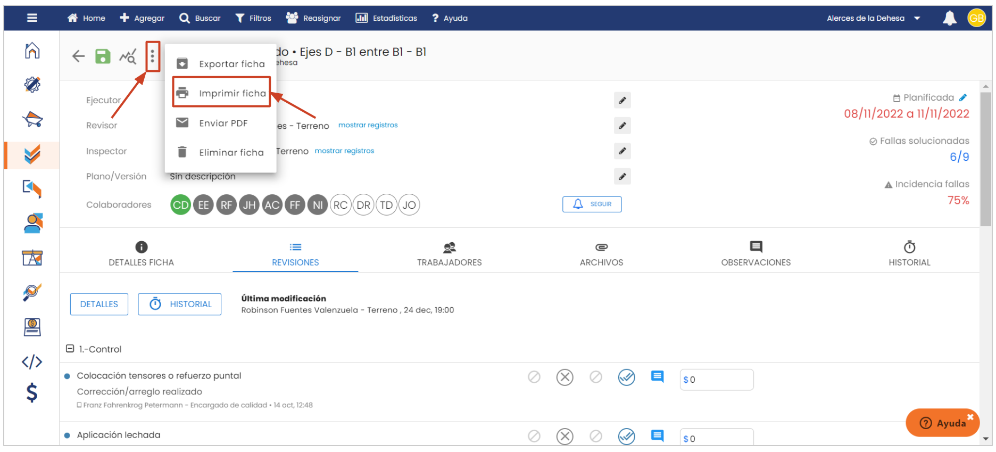This screenshot has height=452, width=996.
Task: Select approved double-check for Aplicación lechada
Action: [626, 437]
